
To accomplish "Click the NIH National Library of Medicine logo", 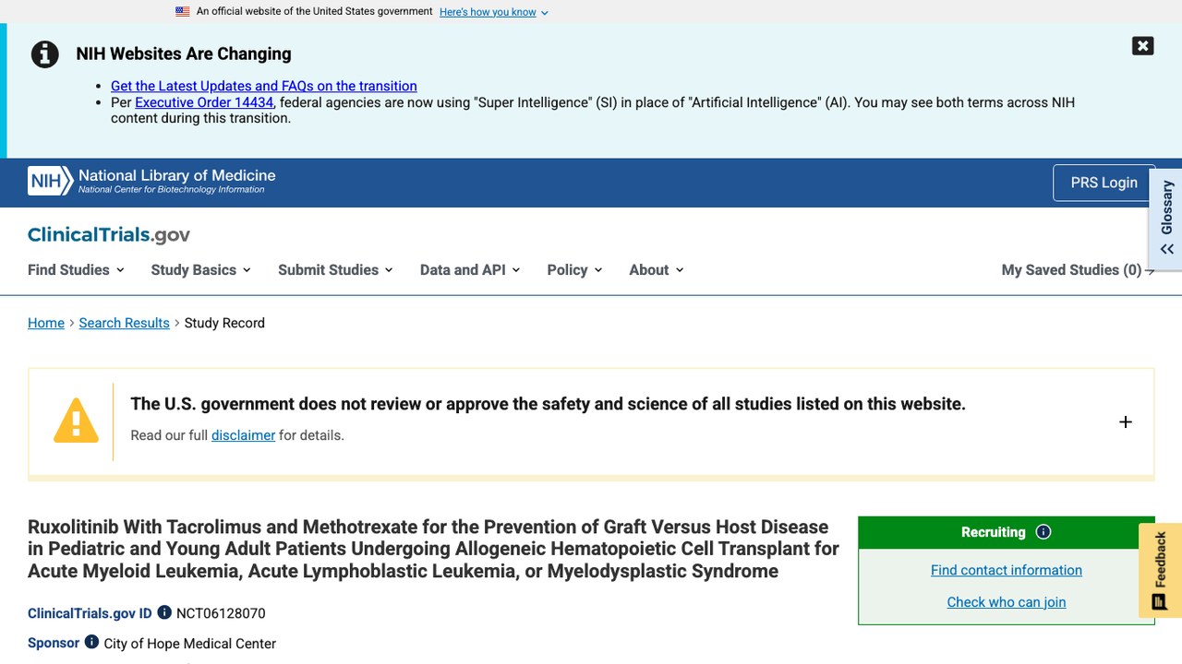I will click(151, 181).
